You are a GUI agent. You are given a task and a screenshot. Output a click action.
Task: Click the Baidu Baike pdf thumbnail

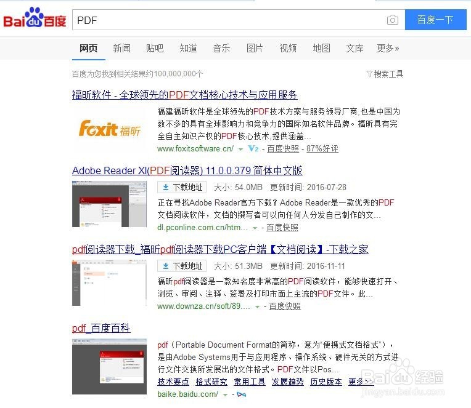click(x=109, y=367)
